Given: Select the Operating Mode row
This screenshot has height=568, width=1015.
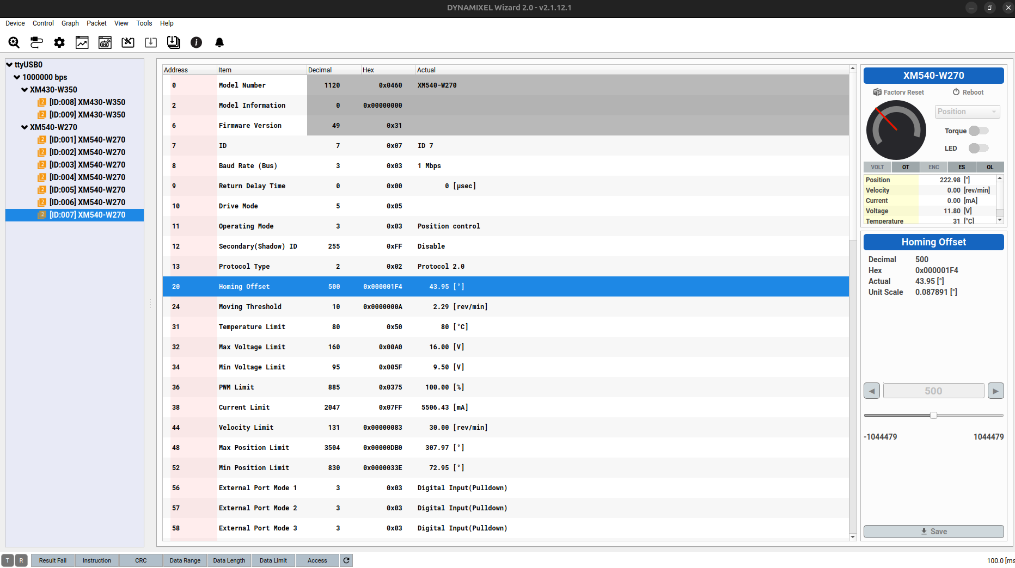Looking at the screenshot, I should [505, 226].
